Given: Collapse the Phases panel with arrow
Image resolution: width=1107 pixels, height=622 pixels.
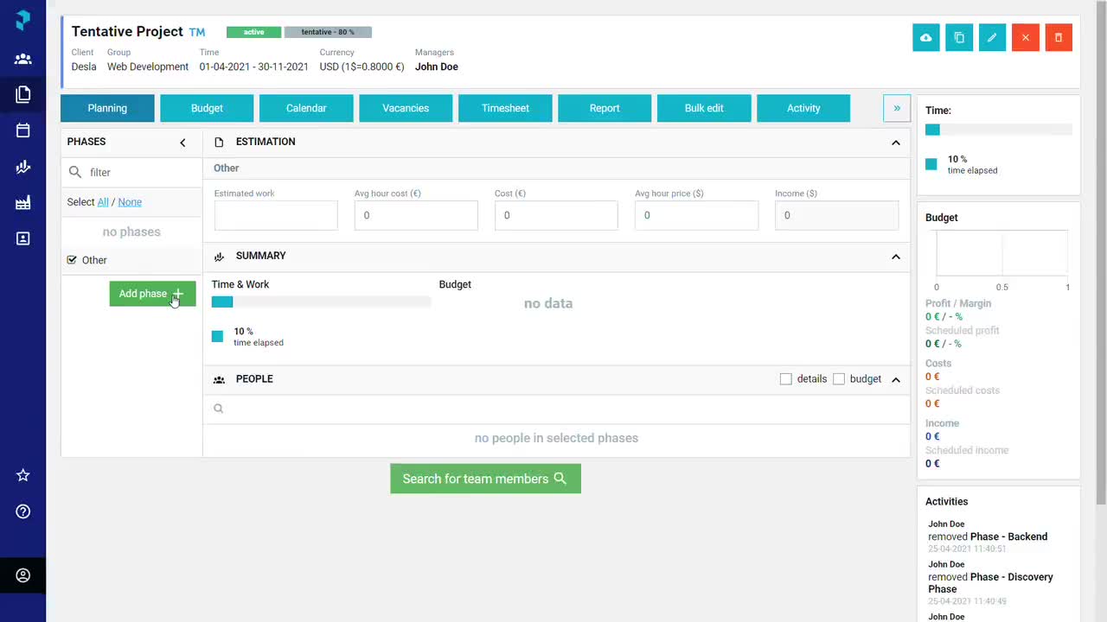Looking at the screenshot, I should (x=182, y=143).
